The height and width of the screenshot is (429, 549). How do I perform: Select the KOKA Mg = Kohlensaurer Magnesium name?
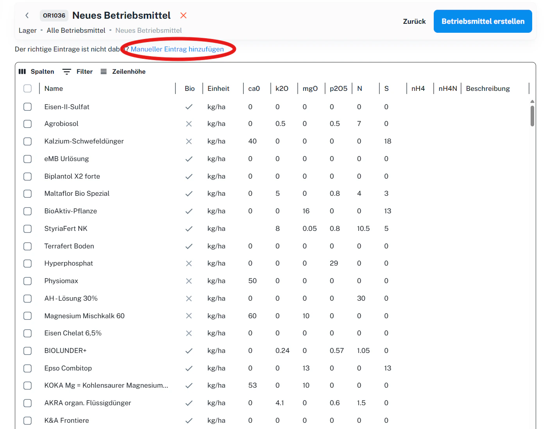point(106,385)
